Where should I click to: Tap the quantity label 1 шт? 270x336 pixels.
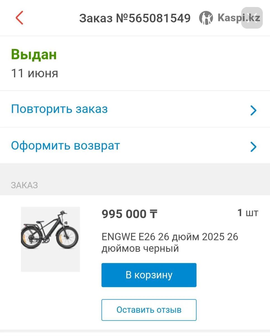coord(248,213)
